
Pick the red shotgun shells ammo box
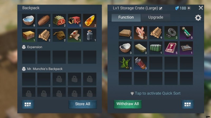(x=74, y=20)
